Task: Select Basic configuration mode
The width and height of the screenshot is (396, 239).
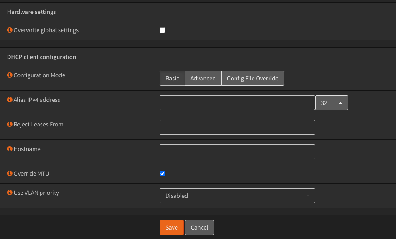Action: click(172, 78)
